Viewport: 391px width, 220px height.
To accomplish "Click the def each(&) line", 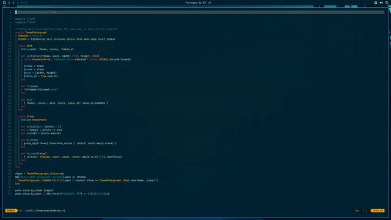I will [x=41, y=133].
